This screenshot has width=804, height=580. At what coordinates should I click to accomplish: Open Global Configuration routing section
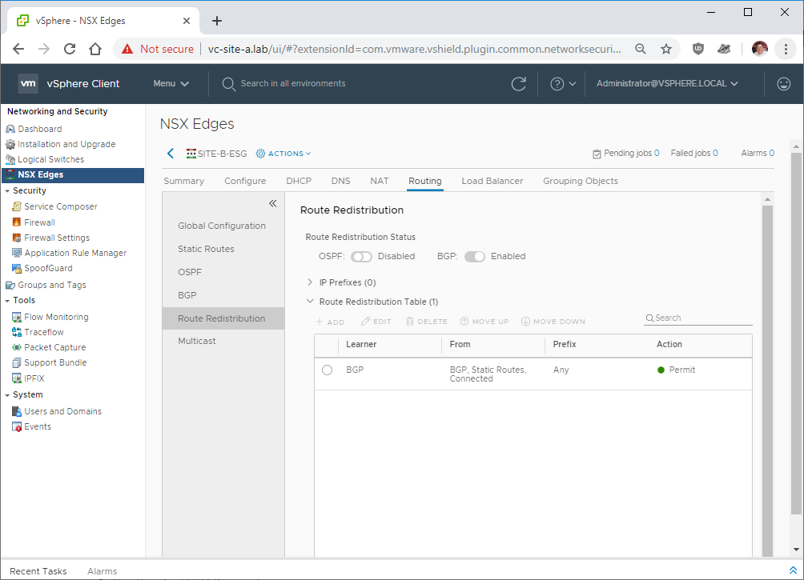(x=222, y=226)
